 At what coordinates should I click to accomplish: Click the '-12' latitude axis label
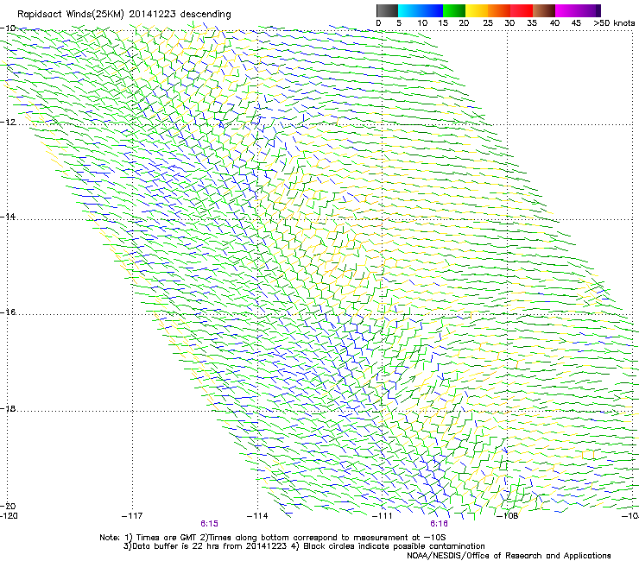tap(8, 123)
